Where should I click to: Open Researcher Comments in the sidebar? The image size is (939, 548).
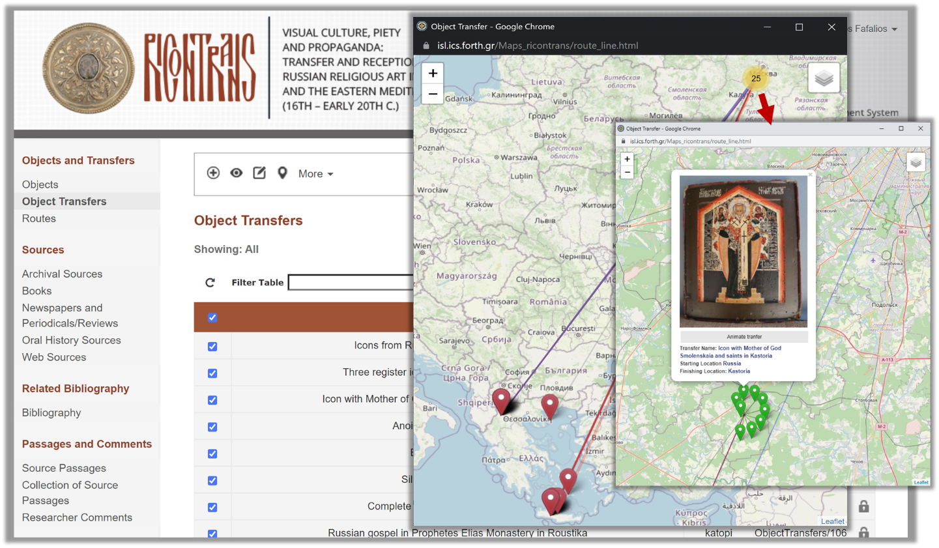point(77,517)
